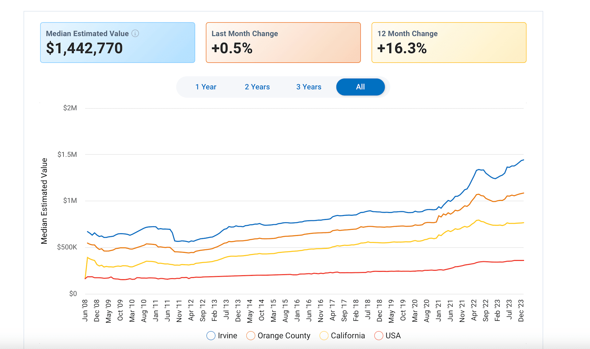Click the Irvine legend label
This screenshot has height=349, width=590.
point(227,335)
